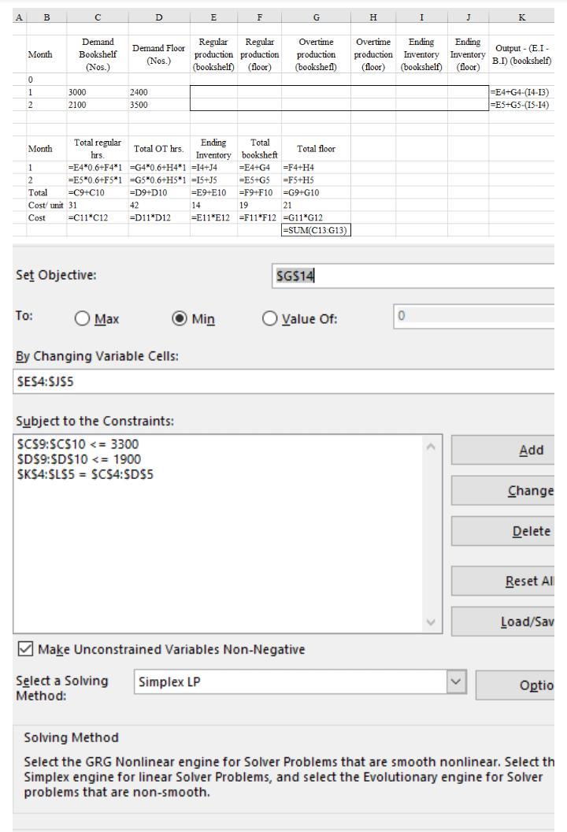Select column C header
Viewport: 567px width, 832px height.
(98, 17)
